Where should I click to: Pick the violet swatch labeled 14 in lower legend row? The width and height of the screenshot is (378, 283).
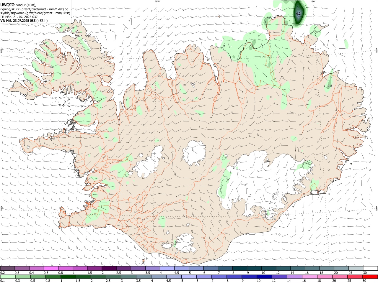pyautogui.click(x=294, y=277)
